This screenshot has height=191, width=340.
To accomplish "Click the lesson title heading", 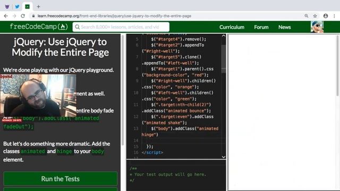I will click(60, 47).
